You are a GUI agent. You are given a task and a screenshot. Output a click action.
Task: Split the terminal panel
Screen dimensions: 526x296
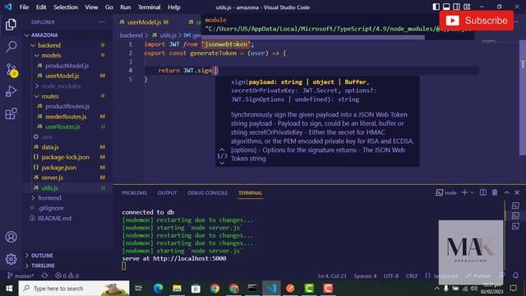(483, 192)
